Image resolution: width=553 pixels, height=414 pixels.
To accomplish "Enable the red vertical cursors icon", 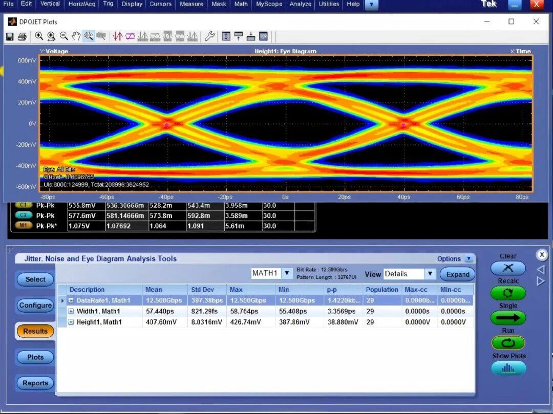I will click(x=117, y=36).
